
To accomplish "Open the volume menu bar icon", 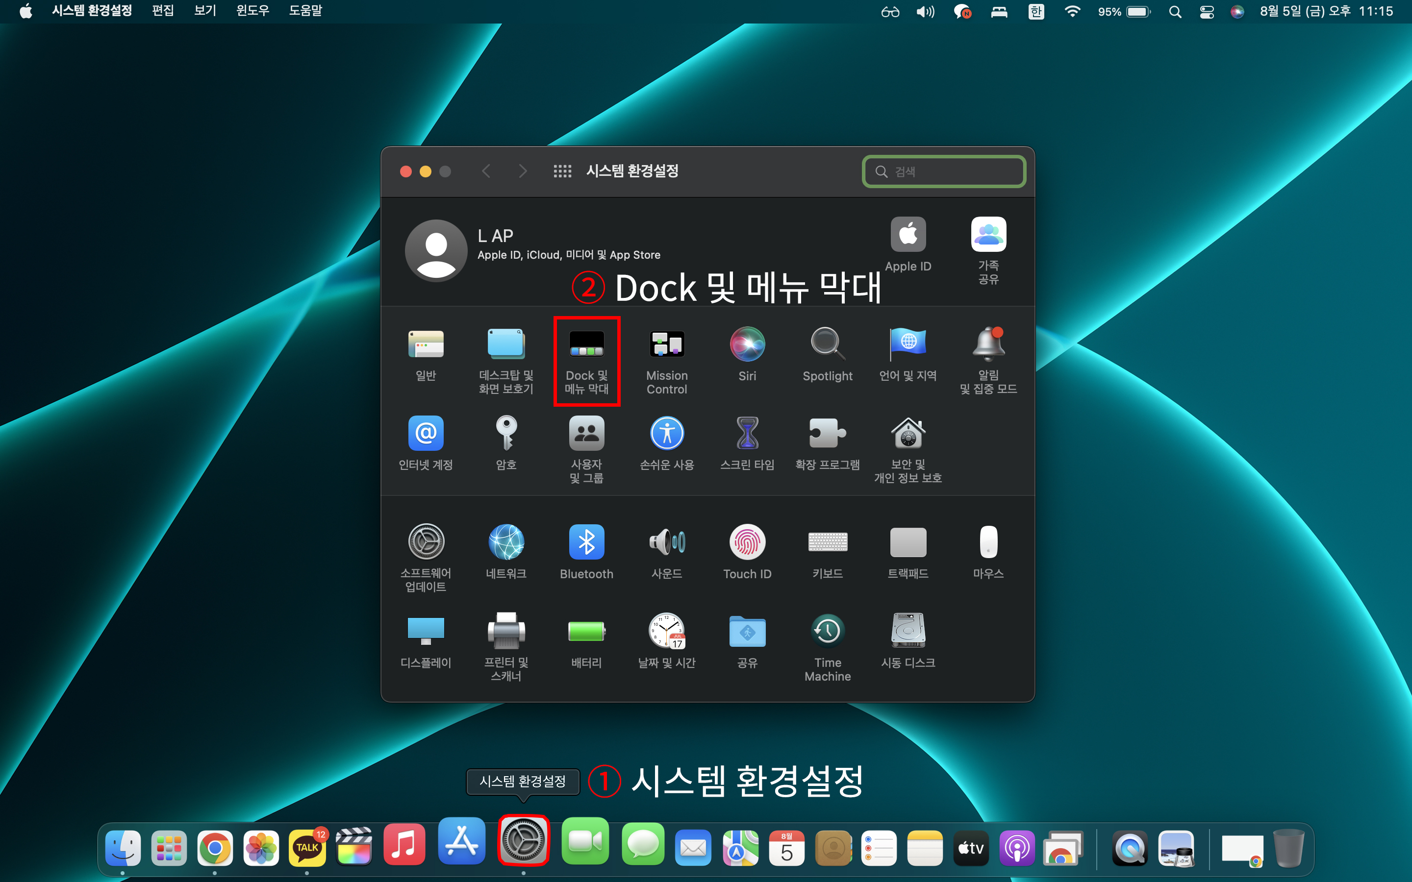I will point(925,12).
